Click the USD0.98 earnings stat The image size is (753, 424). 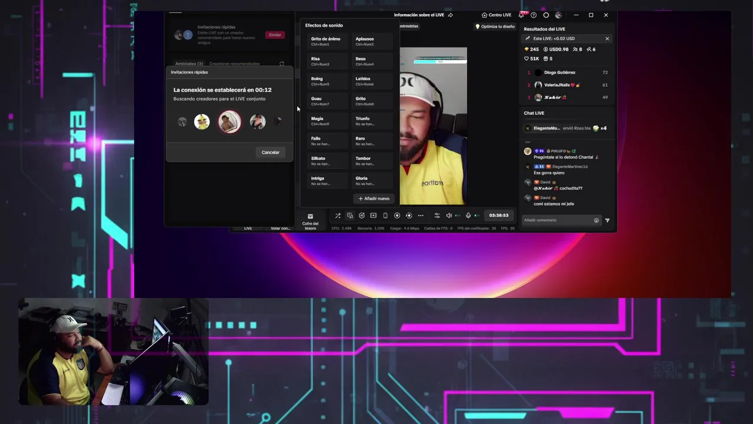(555, 49)
